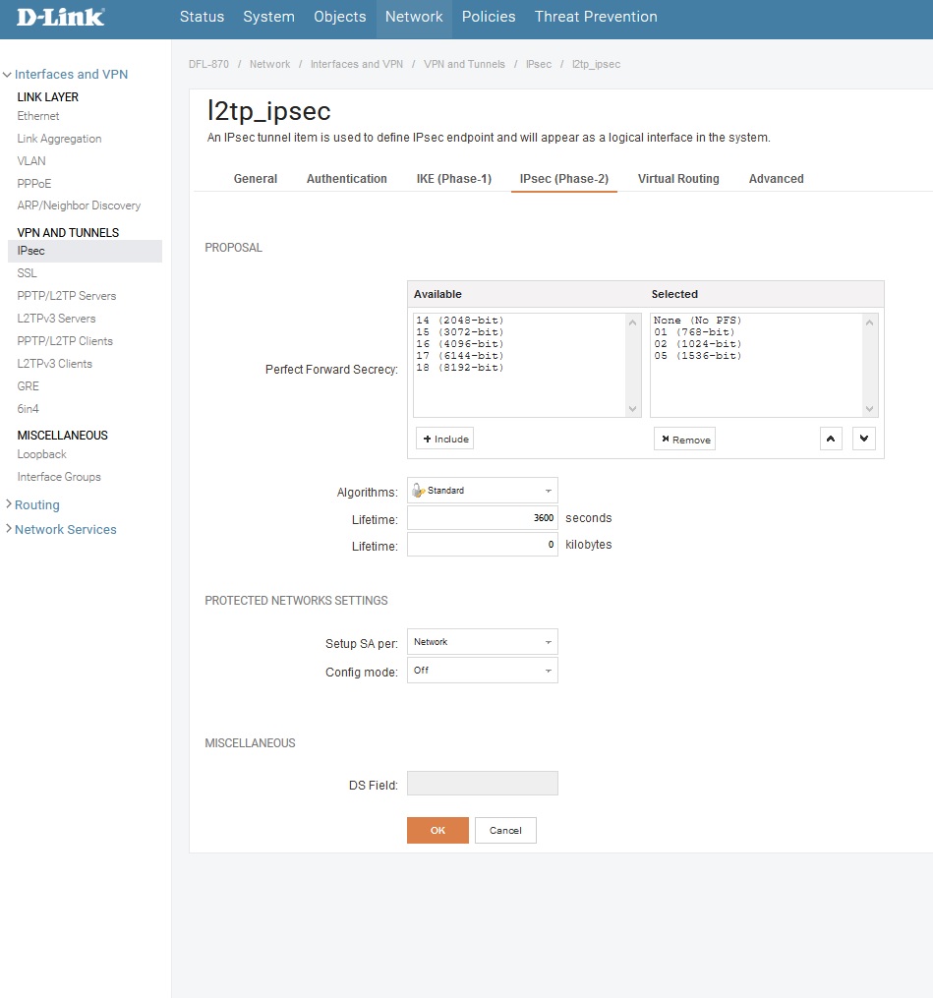Screen dimensions: 933x998
Task: Click the Lifetime seconds input field
Action: pyautogui.click(x=482, y=518)
